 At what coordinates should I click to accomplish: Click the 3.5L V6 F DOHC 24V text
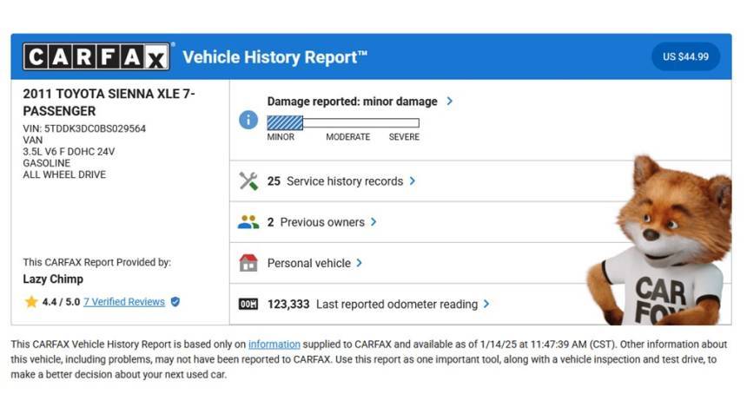click(x=69, y=152)
